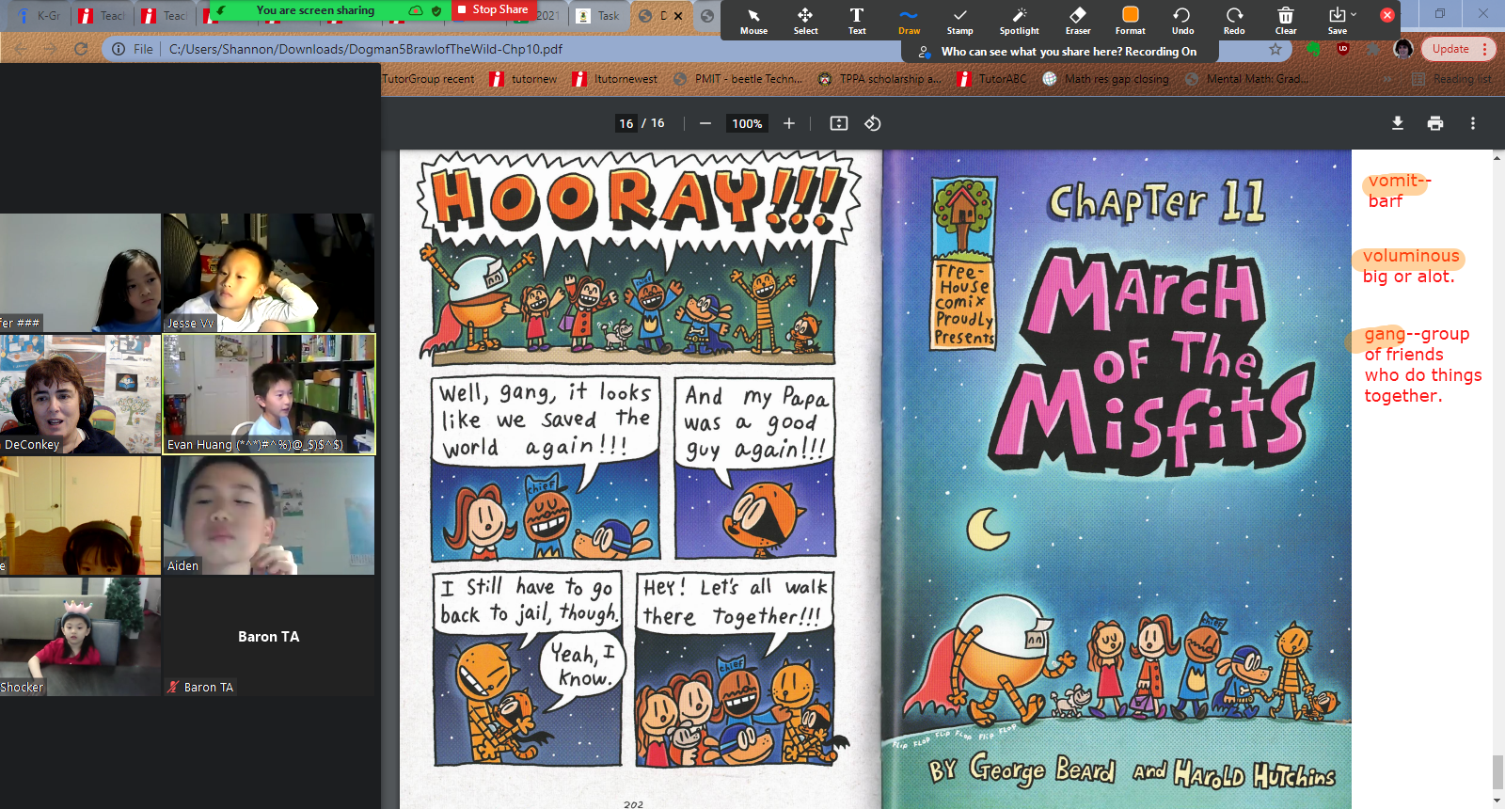This screenshot has width=1505, height=809.
Task: Switch to the rightmost globe tab
Action: pyautogui.click(x=708, y=15)
